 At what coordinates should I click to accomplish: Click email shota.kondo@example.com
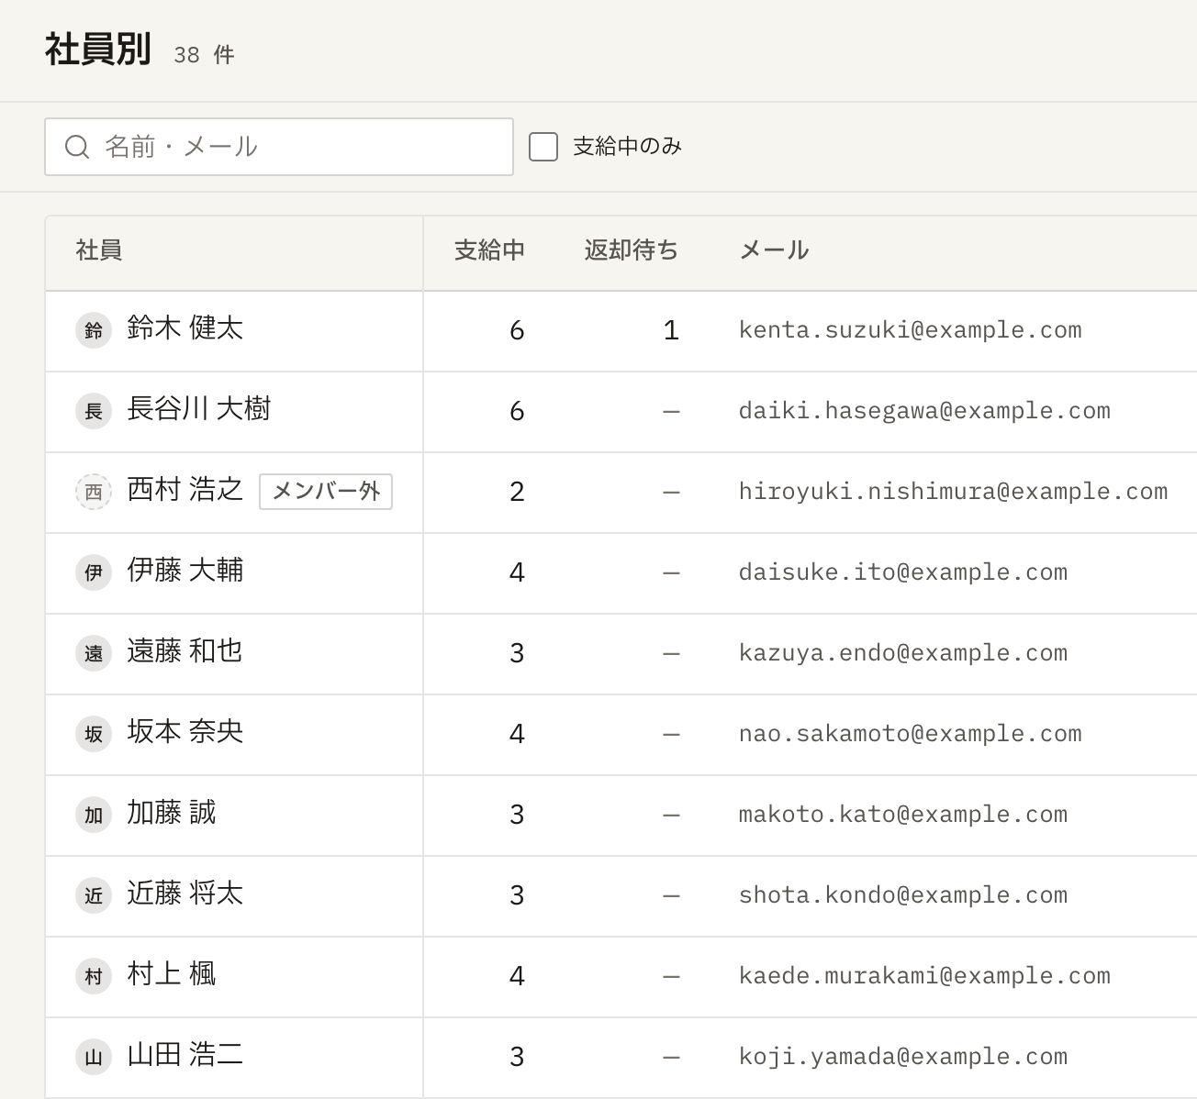903,895
